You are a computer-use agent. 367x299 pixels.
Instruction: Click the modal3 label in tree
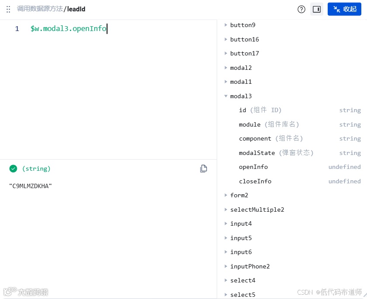click(x=241, y=96)
